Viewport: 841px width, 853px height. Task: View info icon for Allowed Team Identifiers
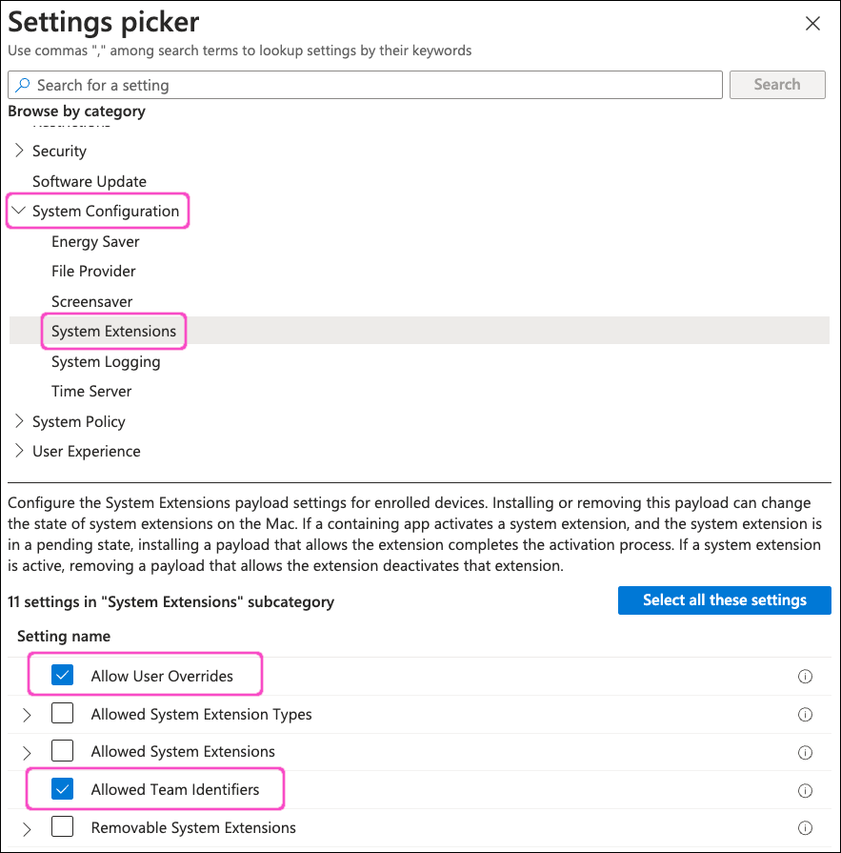click(805, 790)
